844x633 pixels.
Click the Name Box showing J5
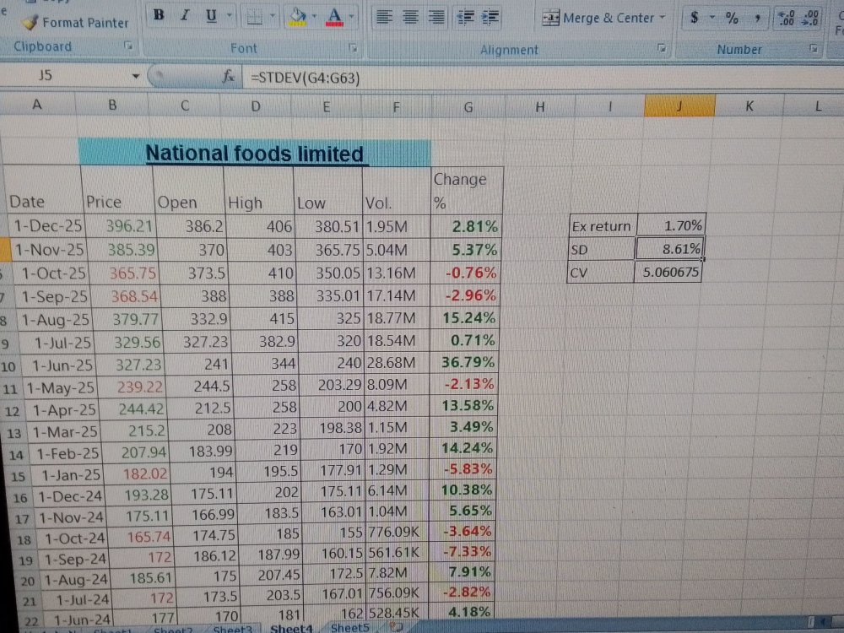pyautogui.click(x=65, y=75)
